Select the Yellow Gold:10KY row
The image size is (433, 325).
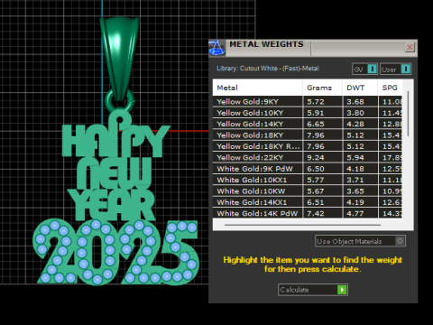tap(308, 113)
